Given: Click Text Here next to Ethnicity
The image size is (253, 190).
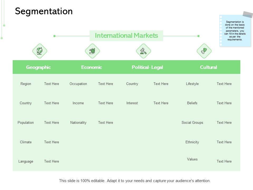Looking at the screenshot, I should point(224,142).
